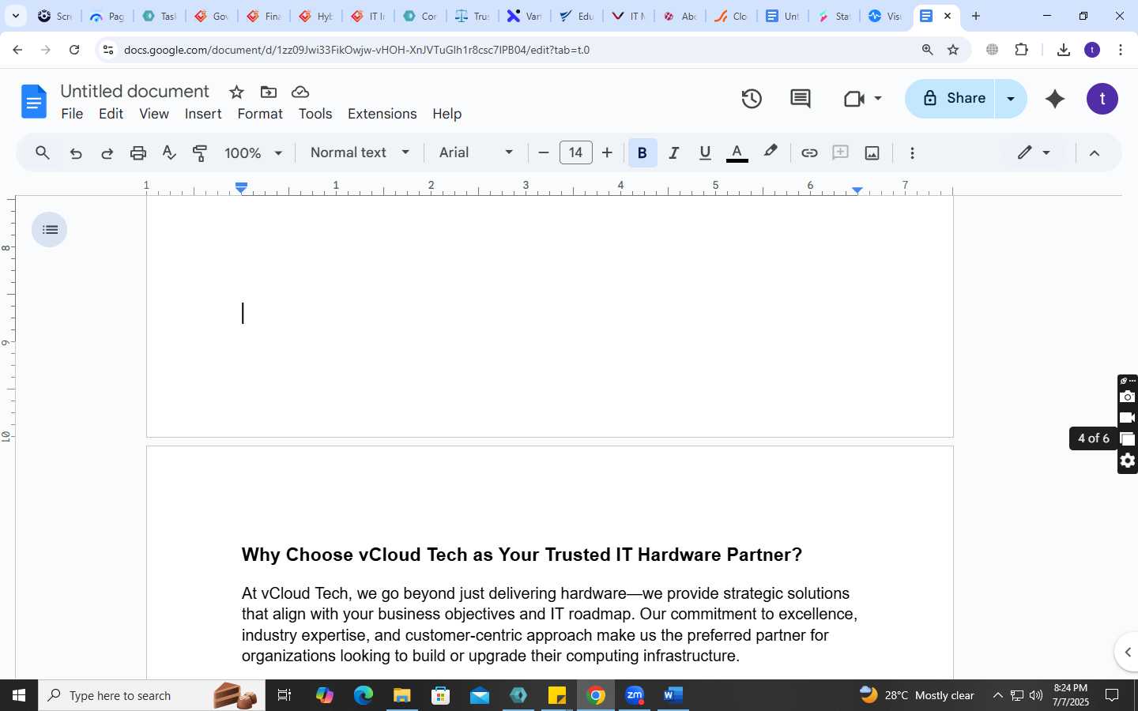Open the Docs home icon
This screenshot has width=1138, height=711.
point(33,101)
